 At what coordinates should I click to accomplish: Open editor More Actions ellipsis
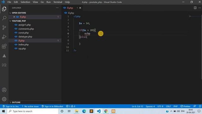click(x=200, y=8)
